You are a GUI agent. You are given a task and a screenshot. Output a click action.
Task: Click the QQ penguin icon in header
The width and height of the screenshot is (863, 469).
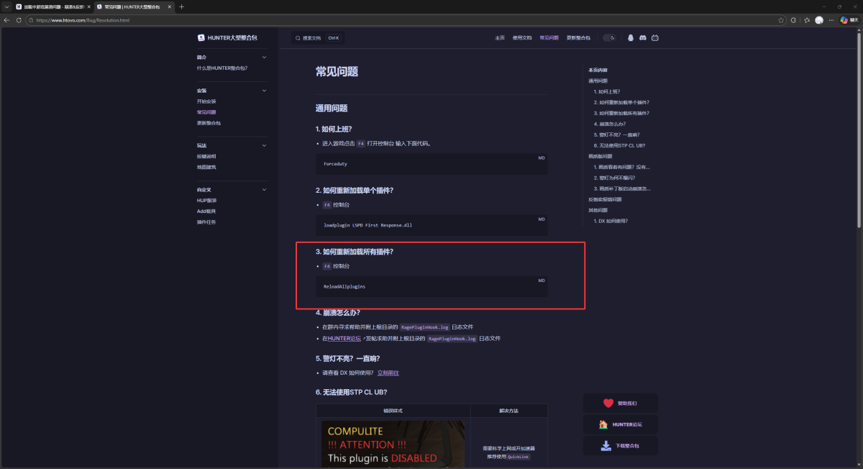[631, 37]
